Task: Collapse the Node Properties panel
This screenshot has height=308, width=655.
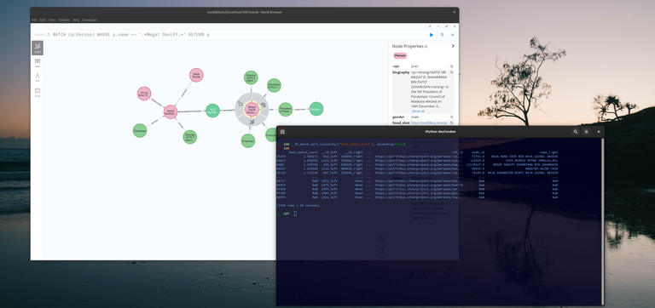Action: [x=453, y=46]
